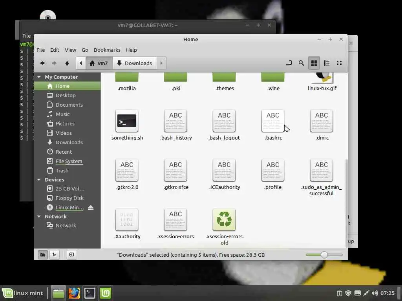Open the Edit menu
402x301 pixels.
click(55, 50)
